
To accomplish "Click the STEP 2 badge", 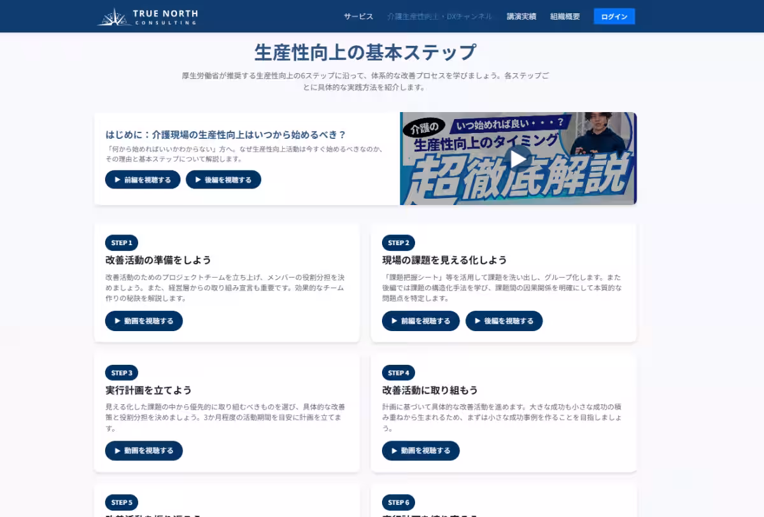I will 398,243.
